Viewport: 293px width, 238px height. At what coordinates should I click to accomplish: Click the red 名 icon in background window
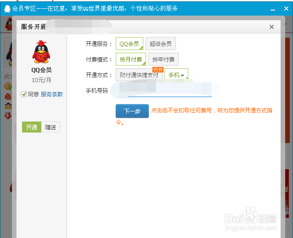coord(8,96)
